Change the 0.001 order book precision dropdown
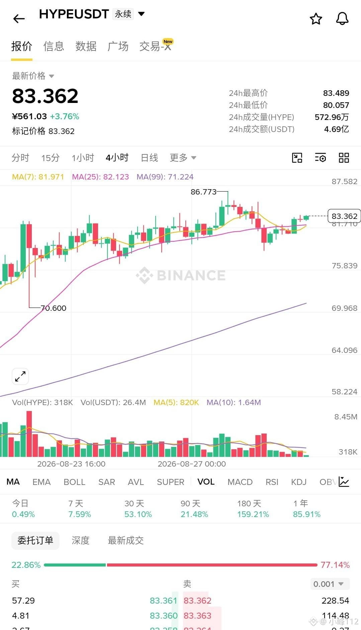This screenshot has height=630, width=361. pos(330,584)
